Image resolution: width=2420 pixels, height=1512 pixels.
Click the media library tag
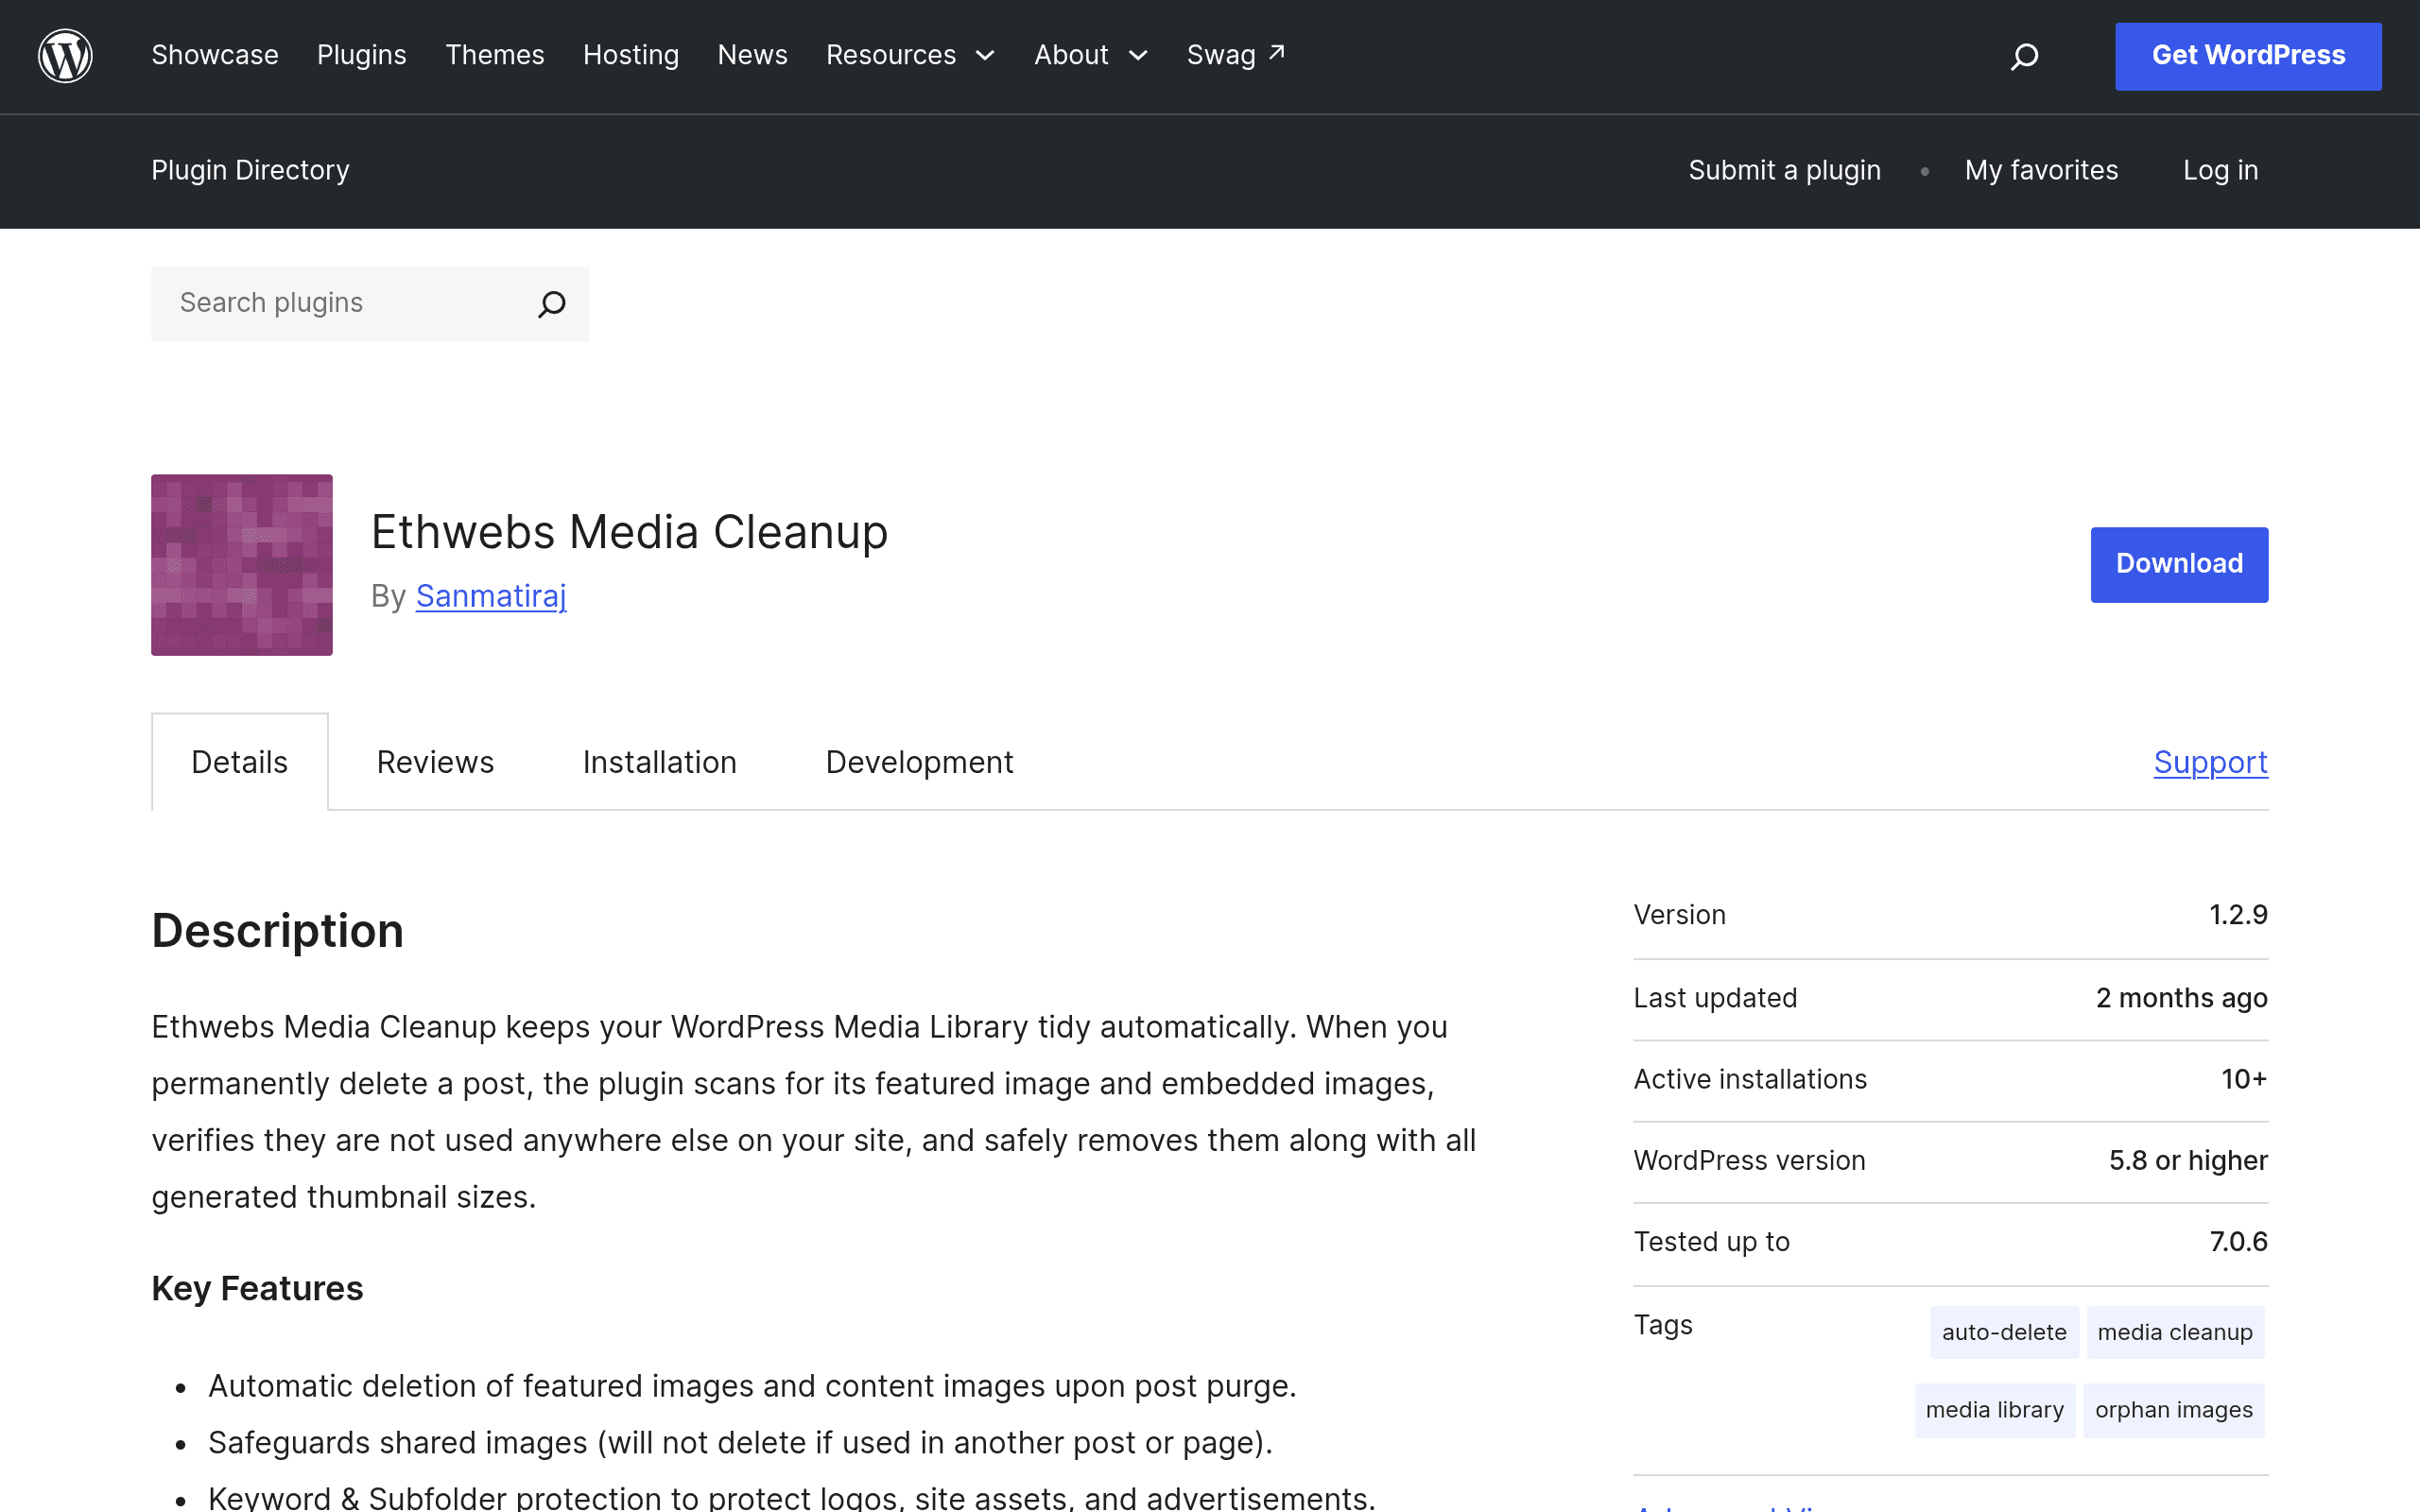click(x=1995, y=1410)
